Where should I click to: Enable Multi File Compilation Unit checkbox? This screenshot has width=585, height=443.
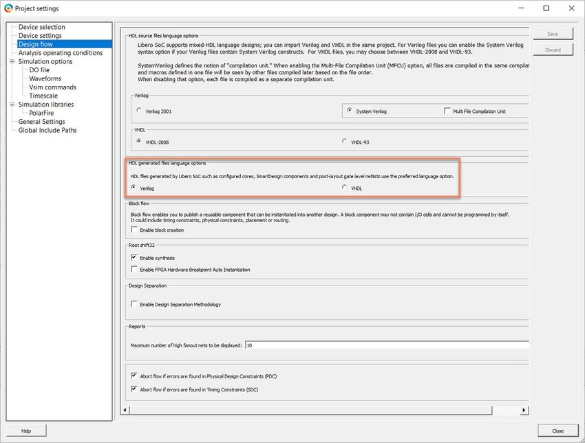point(447,111)
